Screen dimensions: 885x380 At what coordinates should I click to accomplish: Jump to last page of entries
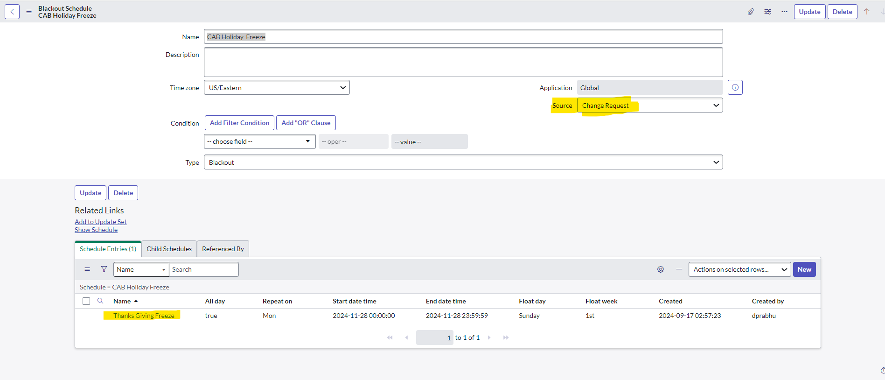[506, 338]
